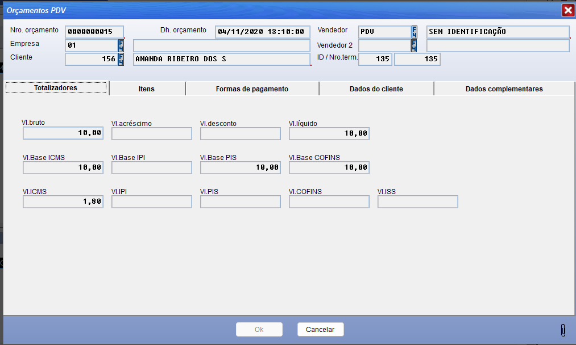Click the Dh. orçamento date field
The image size is (576, 345).
tap(262, 32)
